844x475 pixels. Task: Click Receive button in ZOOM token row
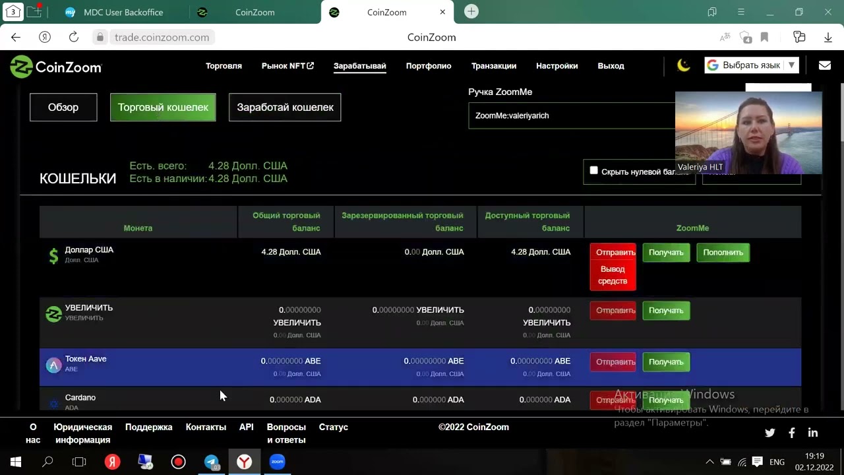666,311
